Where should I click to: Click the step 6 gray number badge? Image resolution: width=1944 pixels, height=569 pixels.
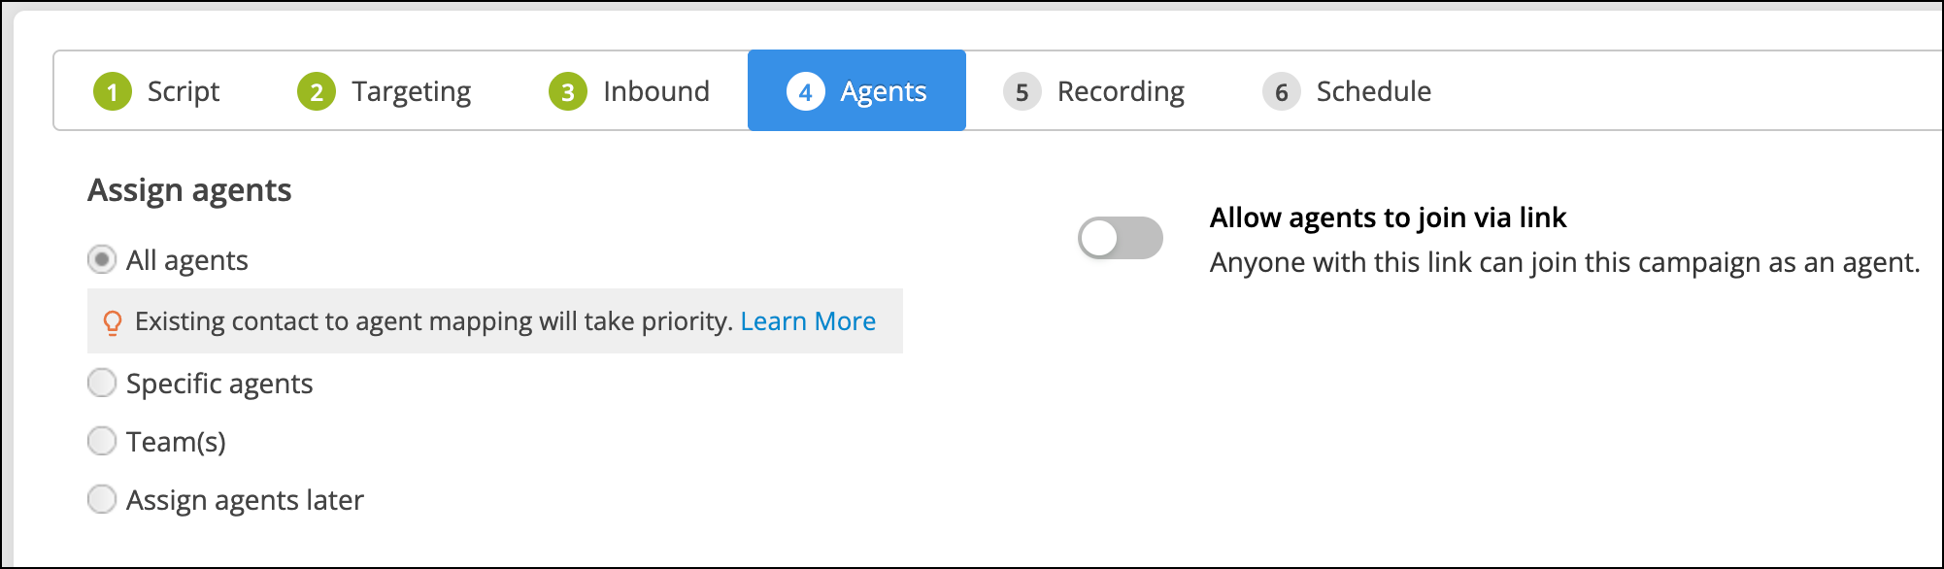coord(1281,91)
